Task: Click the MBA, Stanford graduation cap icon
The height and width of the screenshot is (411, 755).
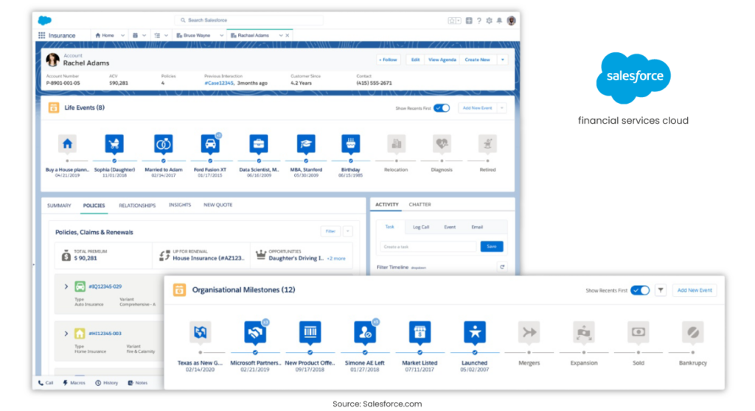Action: coord(306,144)
